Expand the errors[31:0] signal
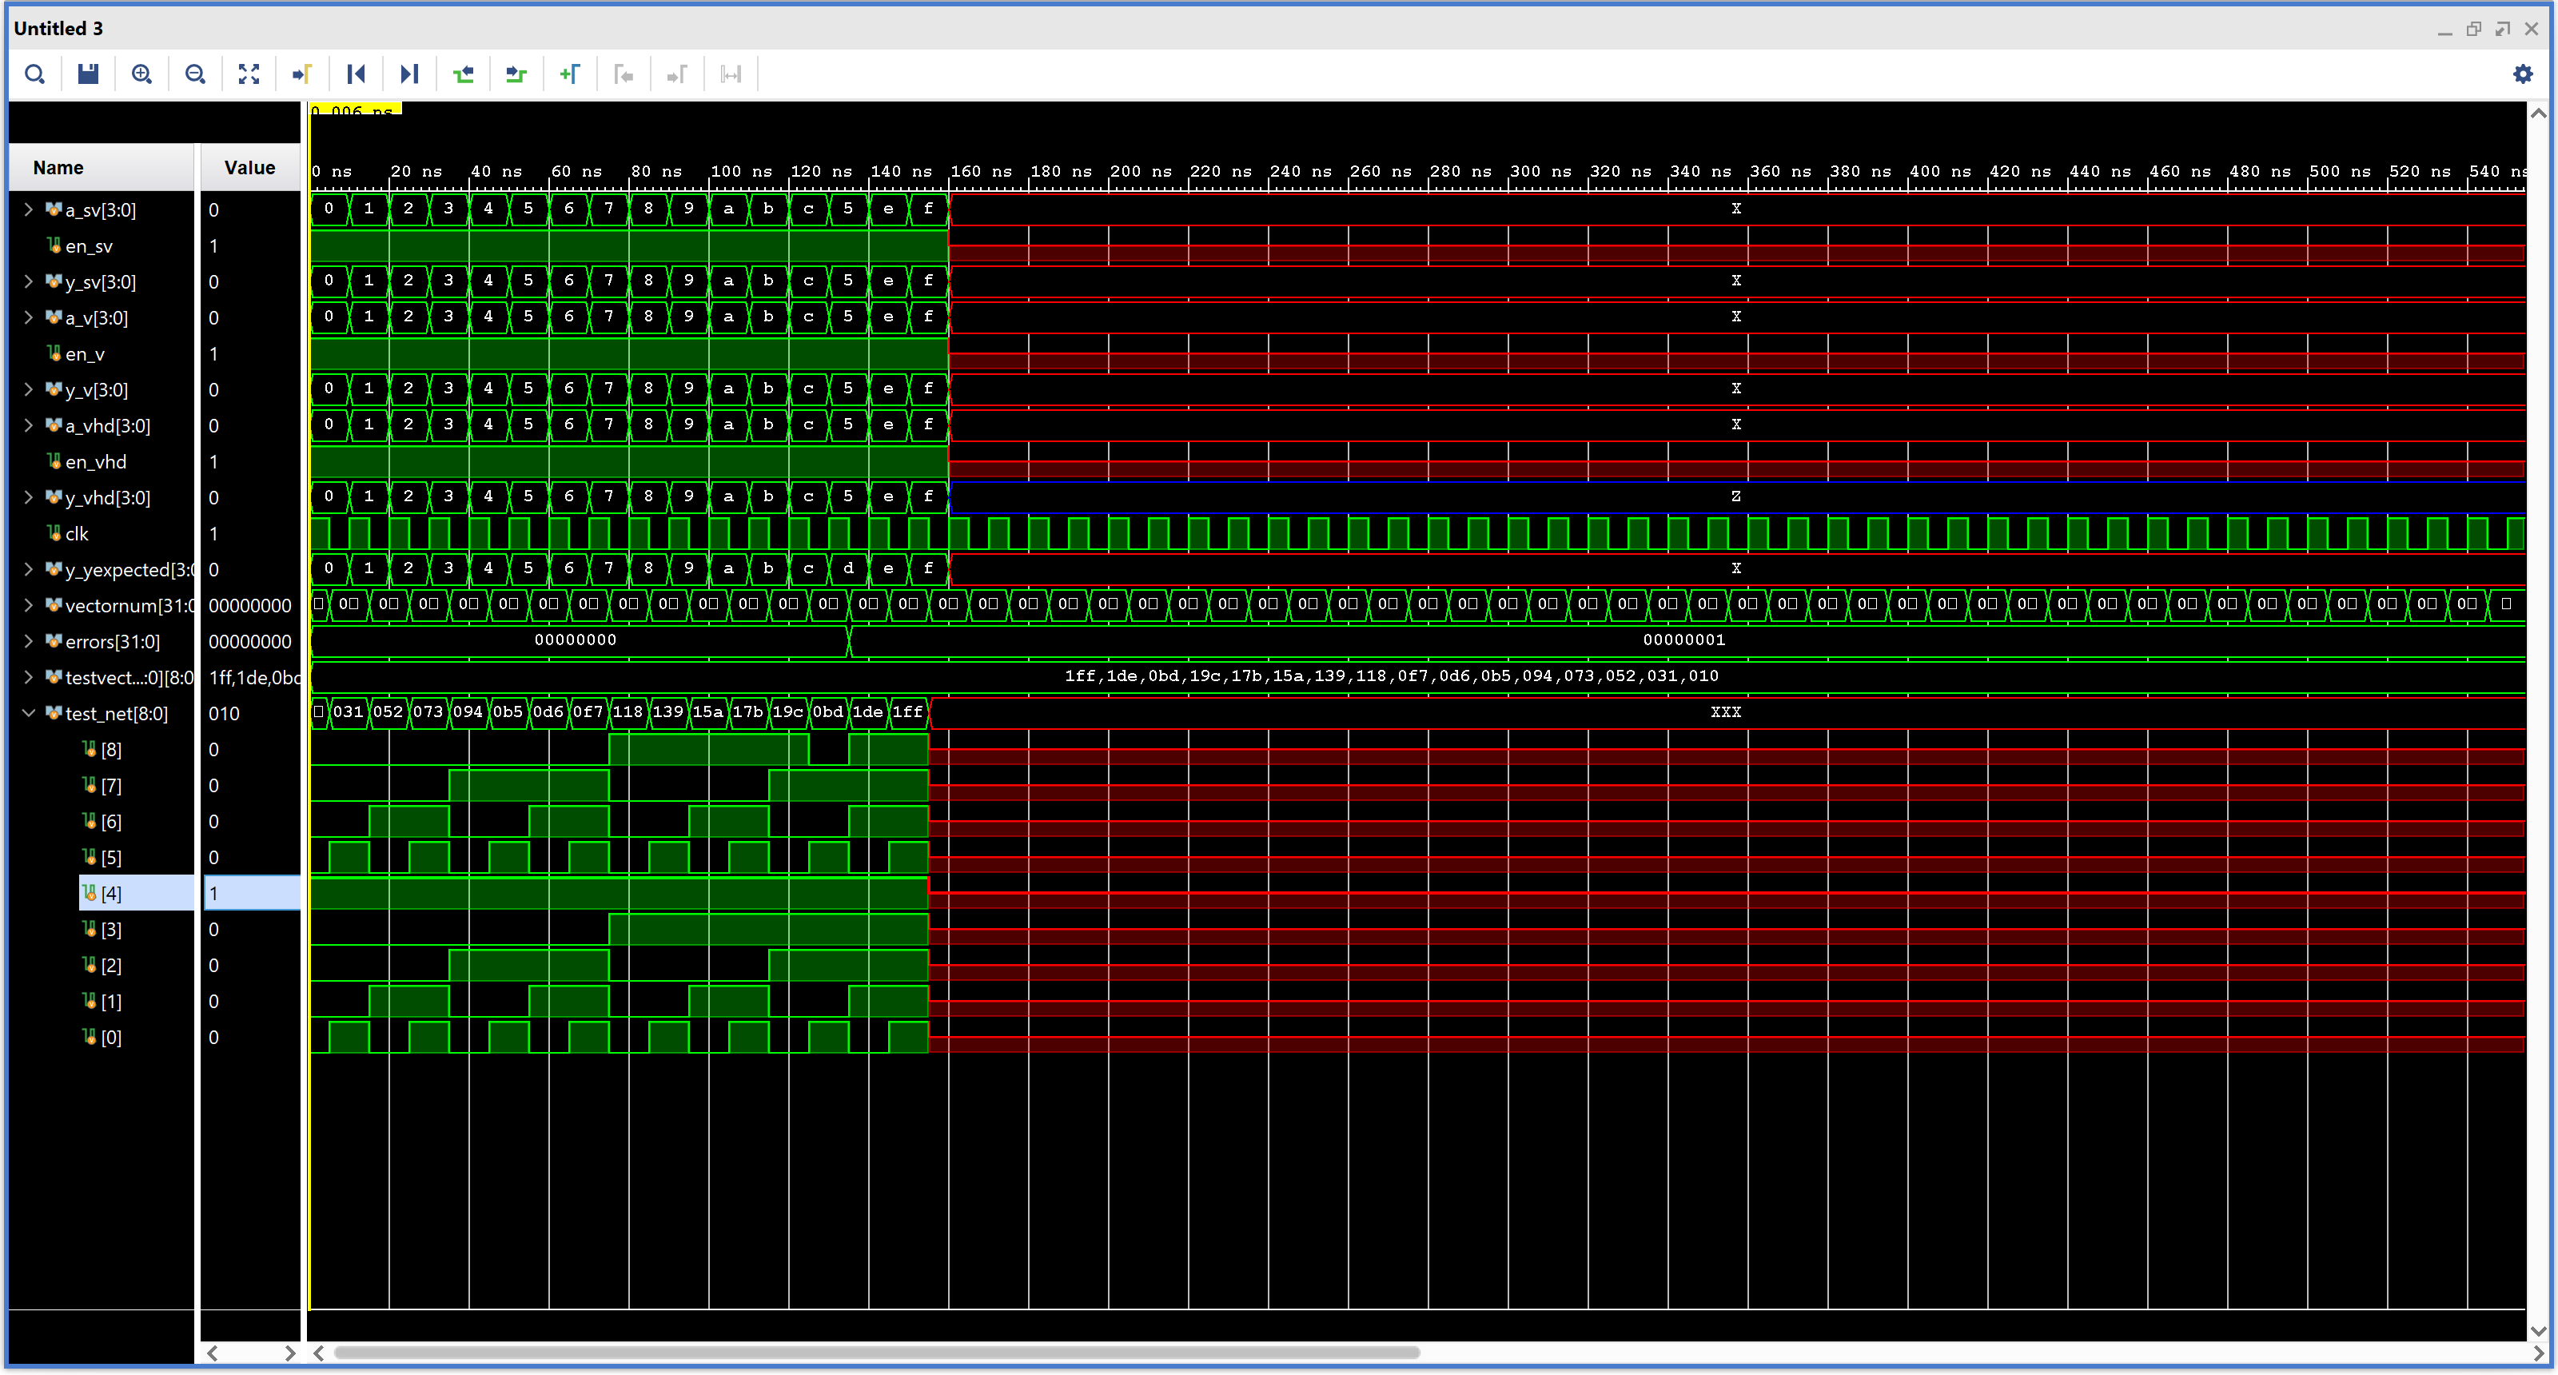The width and height of the screenshot is (2558, 1375). (28, 641)
